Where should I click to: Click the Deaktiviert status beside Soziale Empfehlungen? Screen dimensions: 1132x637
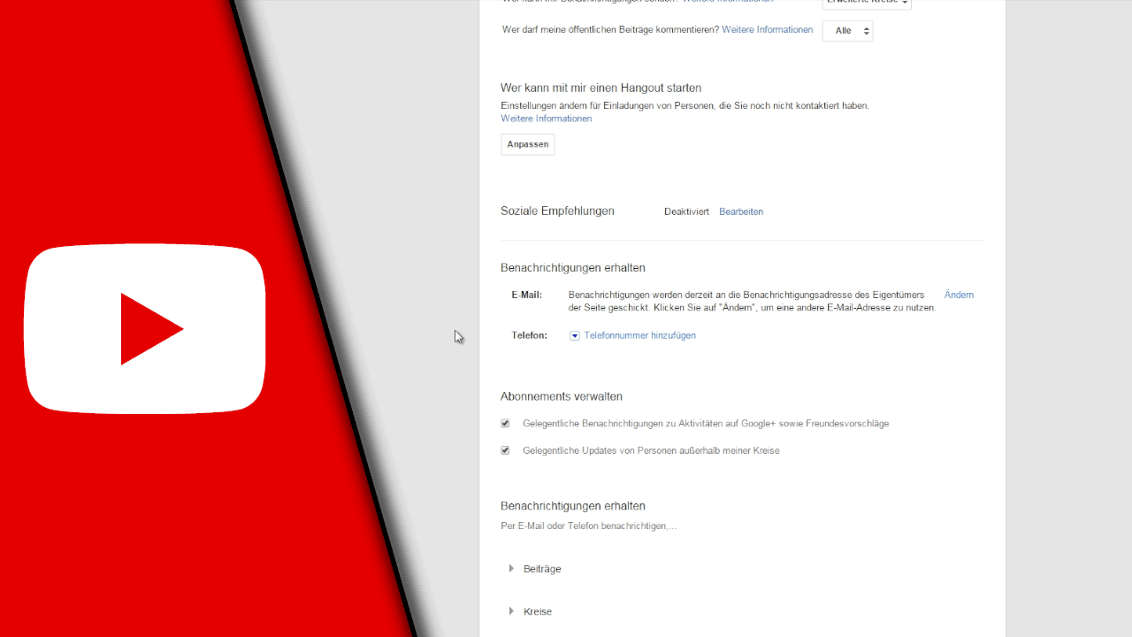pos(686,211)
